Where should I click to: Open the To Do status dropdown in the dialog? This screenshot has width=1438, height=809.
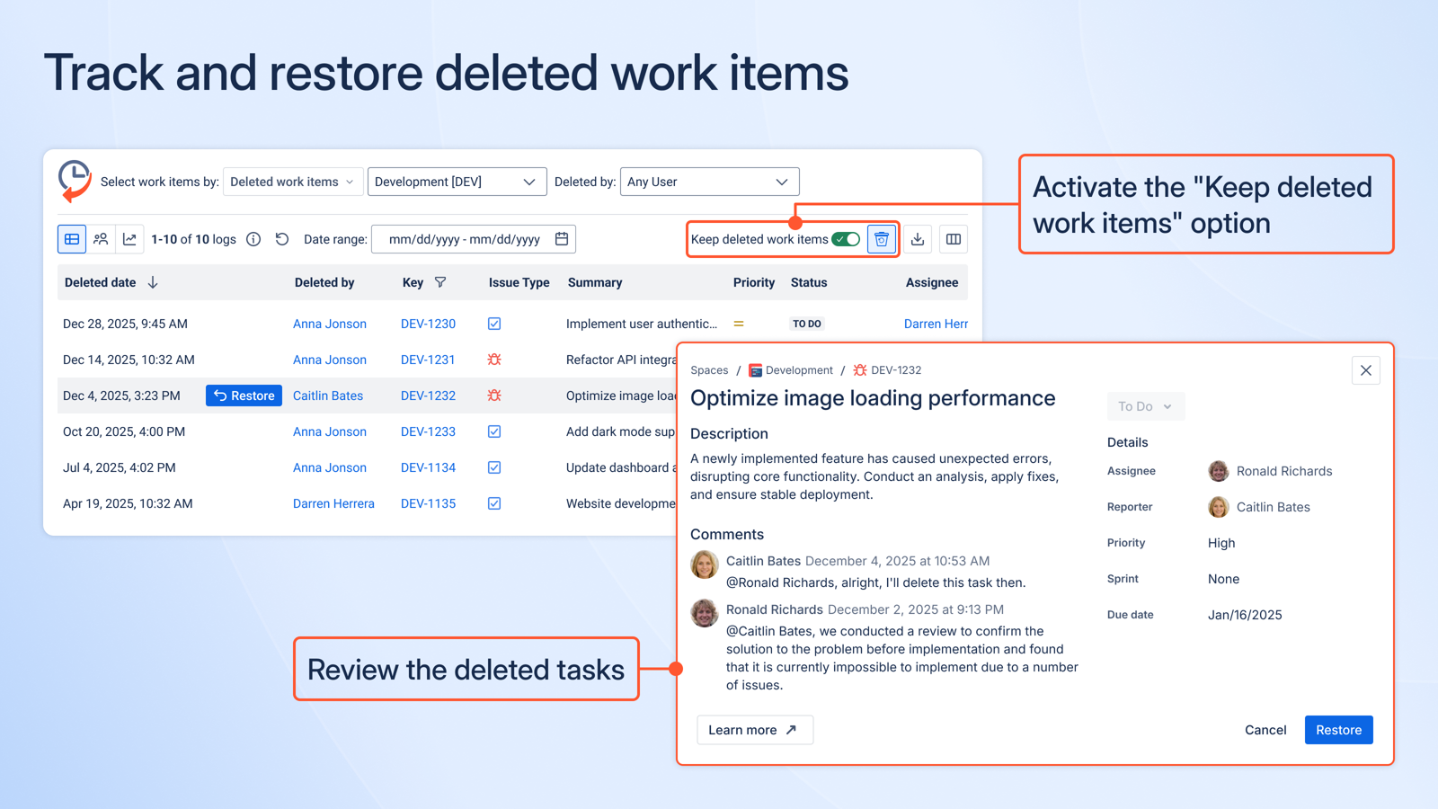(x=1145, y=406)
